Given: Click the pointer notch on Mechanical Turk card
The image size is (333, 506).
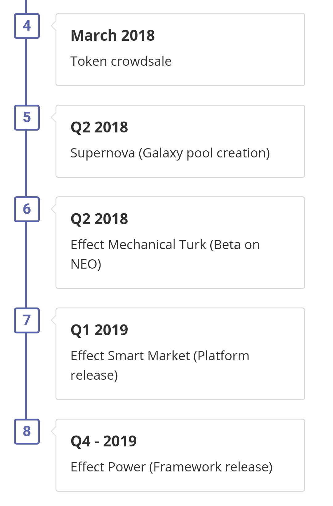Looking at the screenshot, I should point(54,209).
